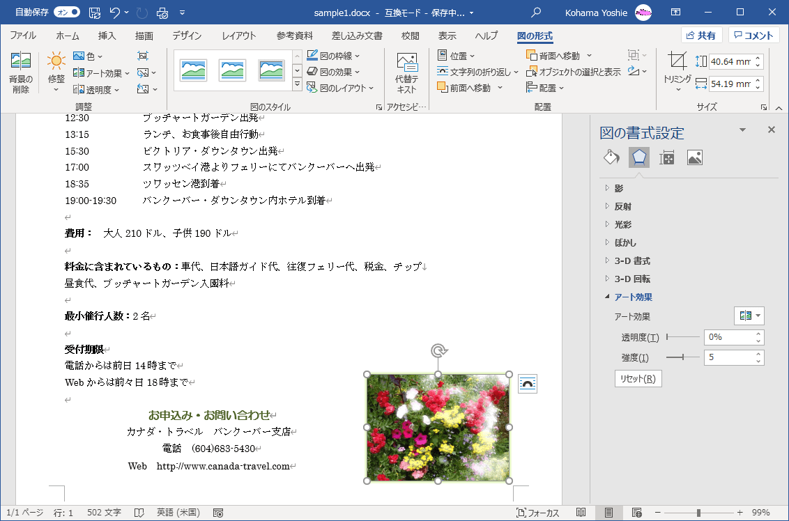Click 前面へ移動 bring forward
Image resolution: width=789 pixels, height=521 pixels.
(x=464, y=88)
